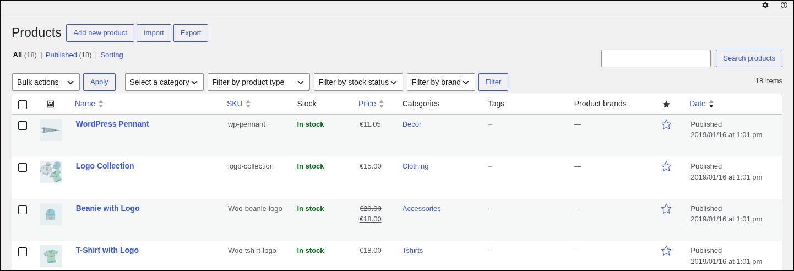Screen dimensions: 794x271
Task: Apply the selected bulk action
Action: click(99, 82)
